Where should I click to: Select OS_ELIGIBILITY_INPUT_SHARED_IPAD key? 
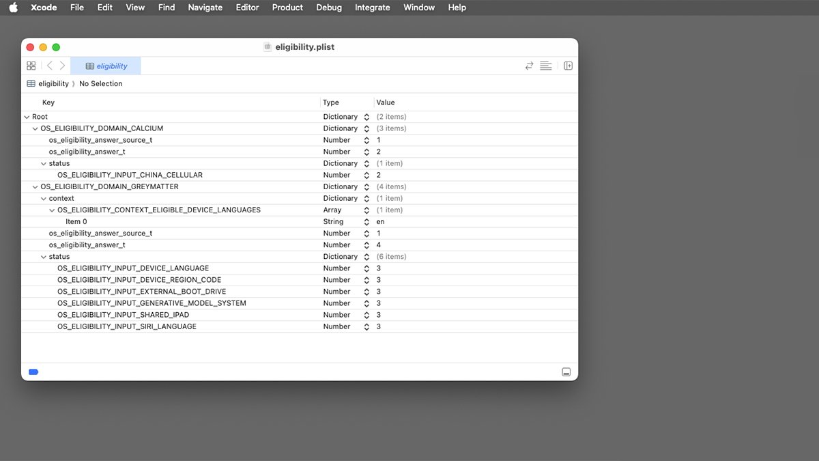point(123,315)
